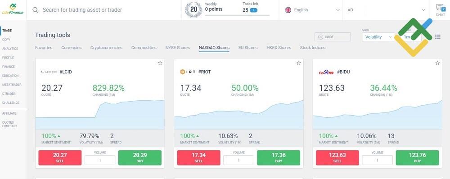Add #BIDU to favorites star

coord(437,63)
